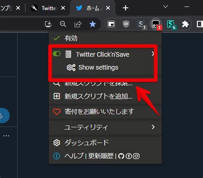
Task: Open the GitHub icon link
Action: 121,156
